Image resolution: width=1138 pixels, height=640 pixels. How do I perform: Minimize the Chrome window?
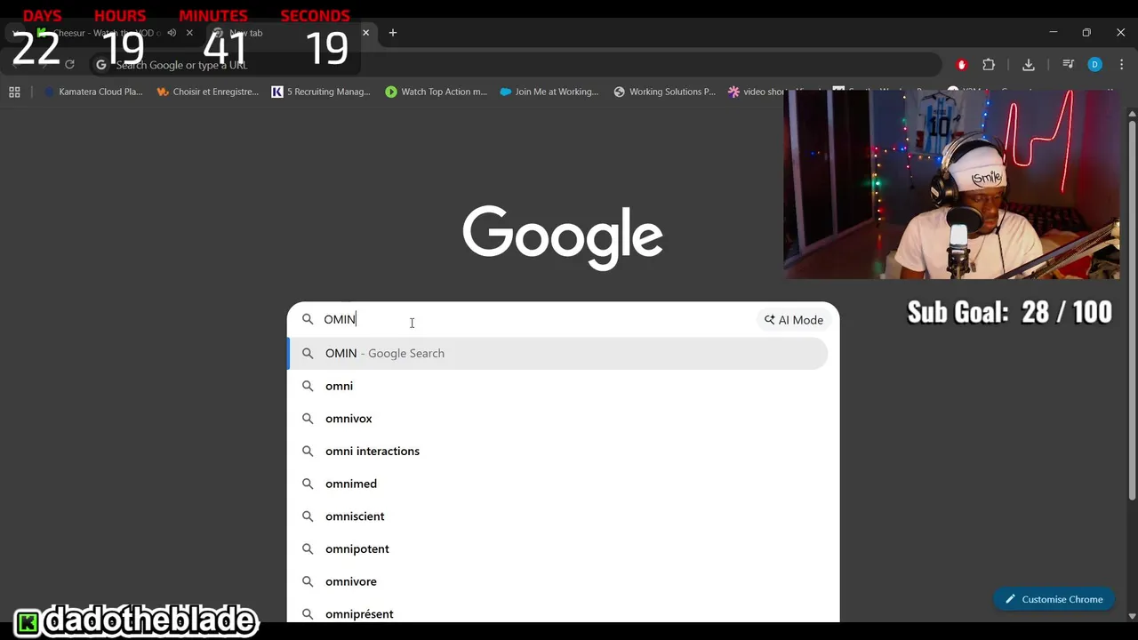click(1053, 33)
